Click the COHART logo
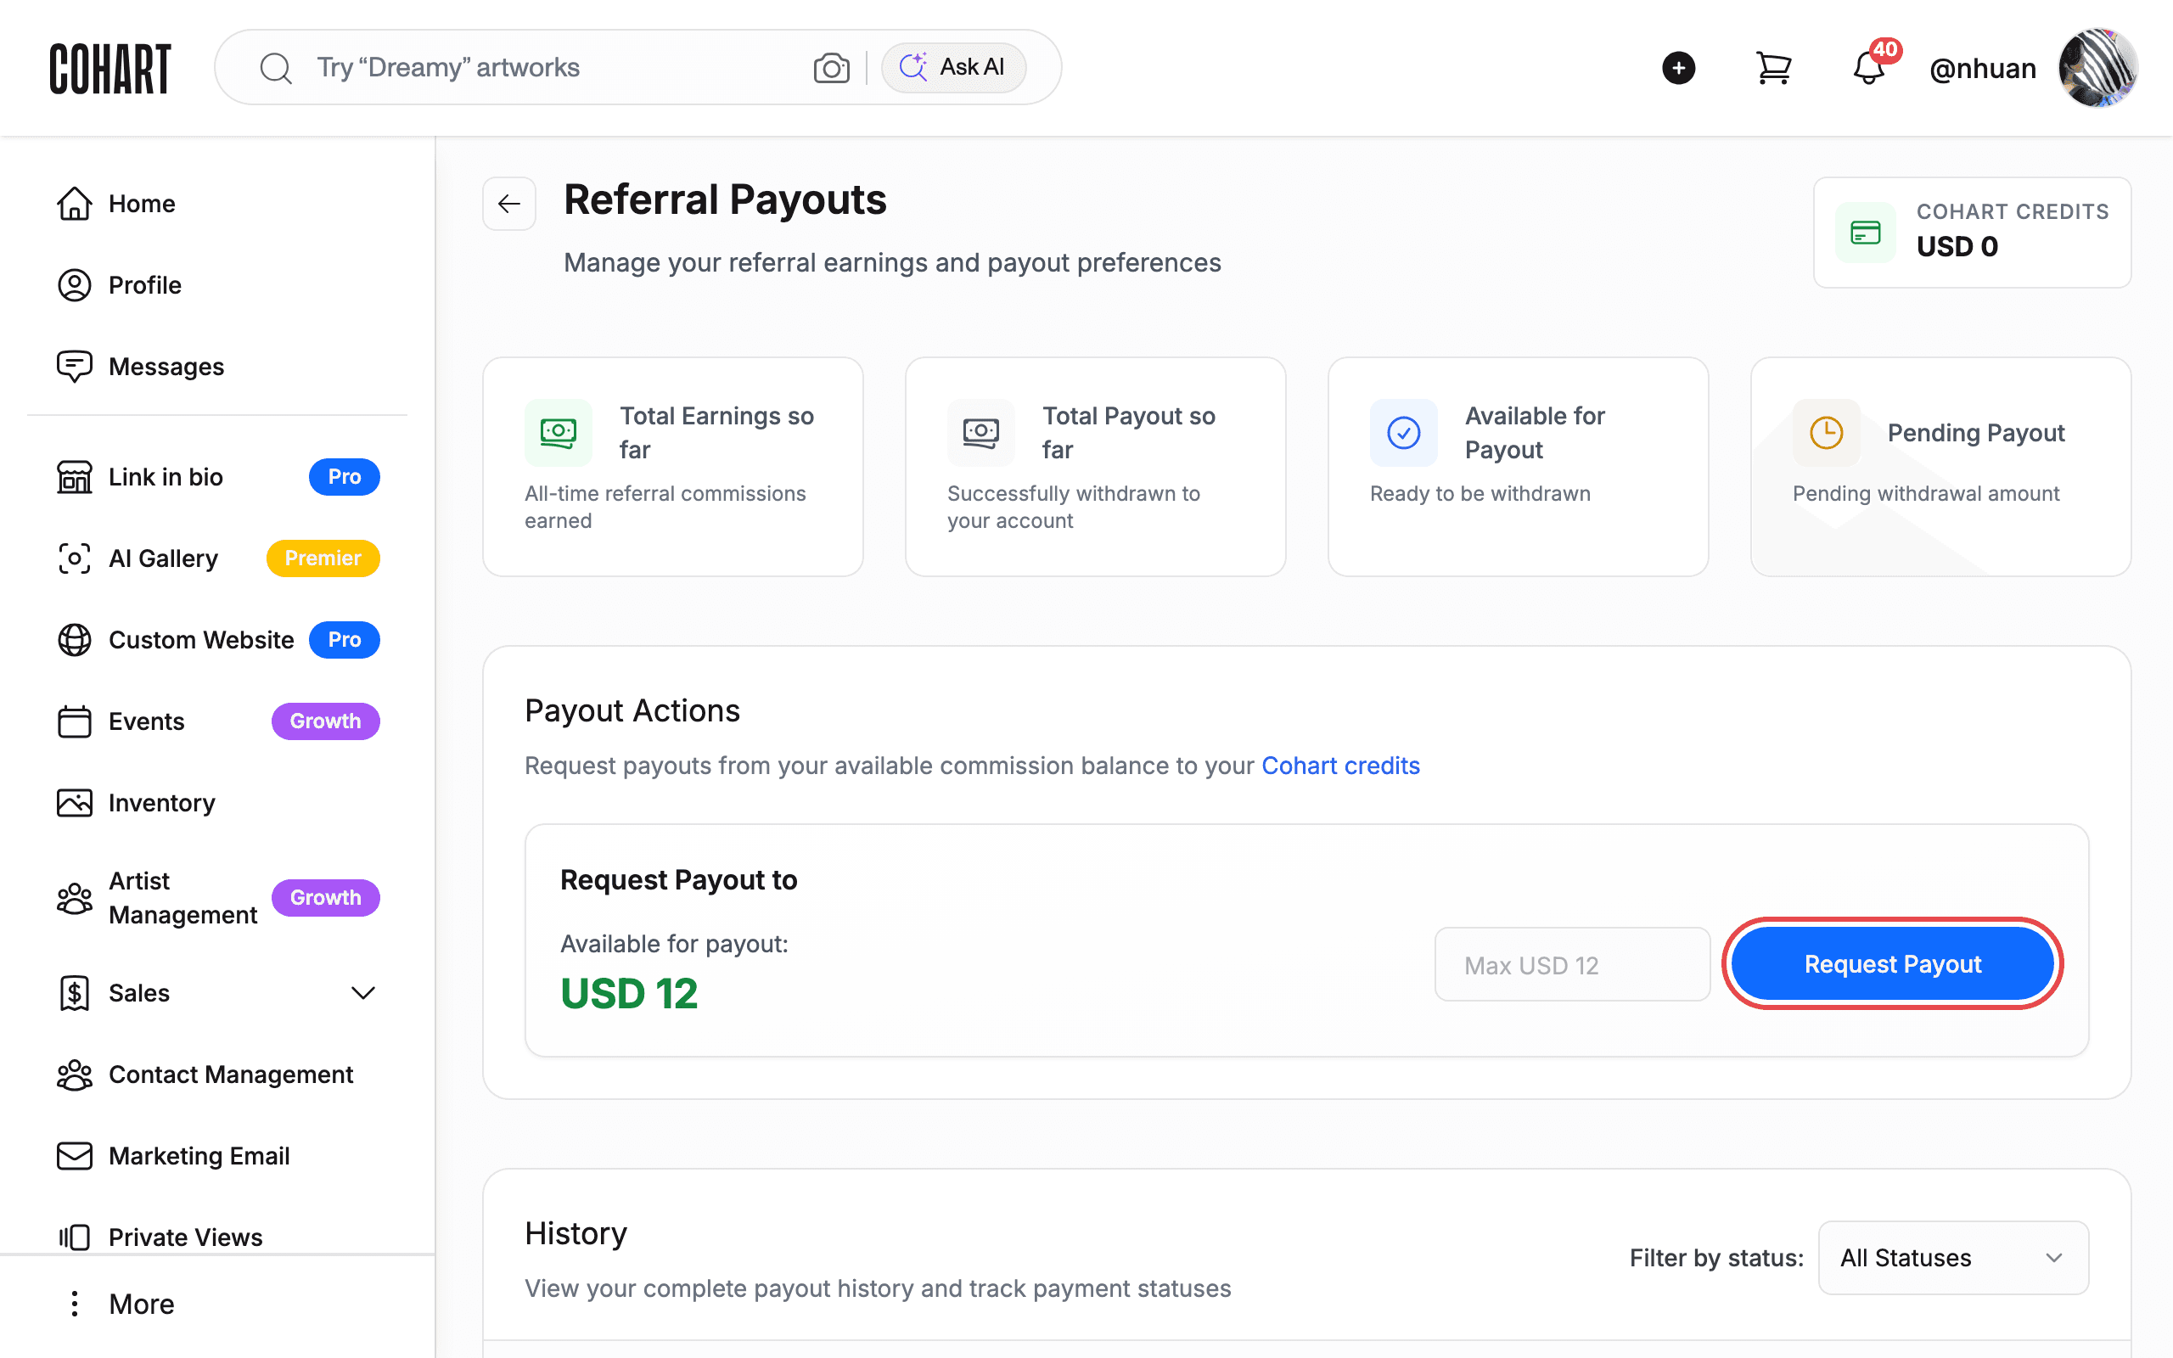This screenshot has height=1358, width=2173. [109, 68]
